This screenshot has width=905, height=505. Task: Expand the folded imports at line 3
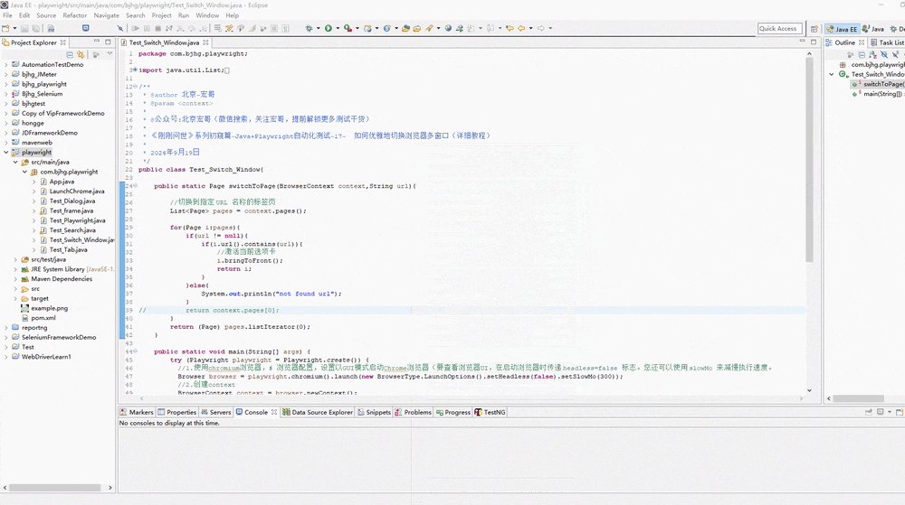pyautogui.click(x=135, y=70)
